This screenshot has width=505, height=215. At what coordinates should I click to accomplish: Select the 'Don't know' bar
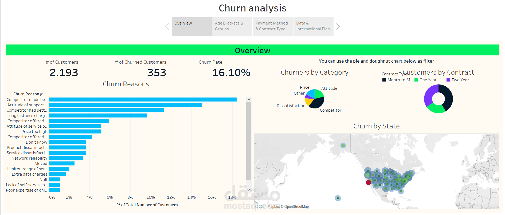tap(68, 142)
